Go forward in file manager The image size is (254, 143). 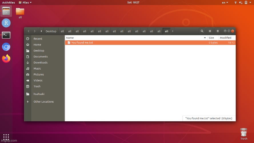pyautogui.click(x=35, y=31)
